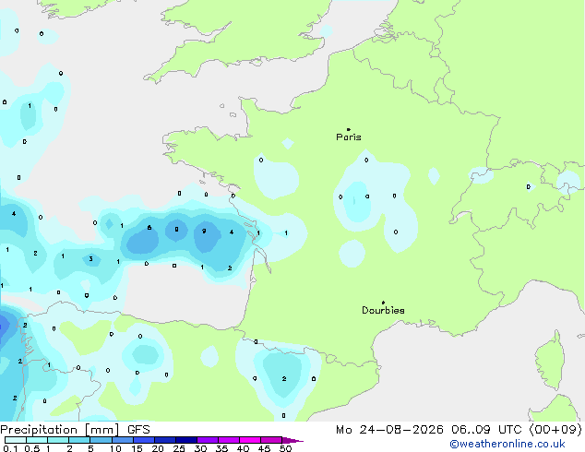Viewport: 585px width, 452px height.
Task: Click the UTC time label in the footer
Action: (510, 430)
